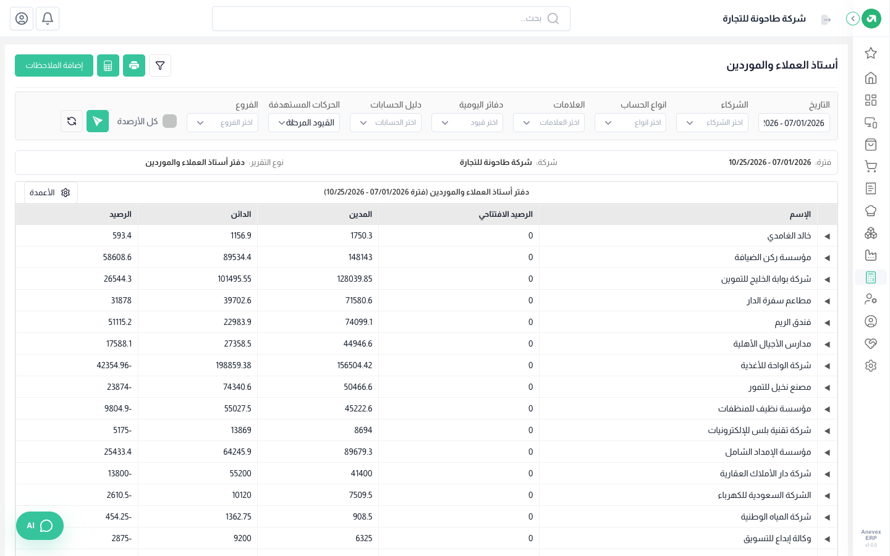The height and width of the screenshot is (556, 890).
Task: Click the مصنع نخيل للتمور name
Action: 780,387
